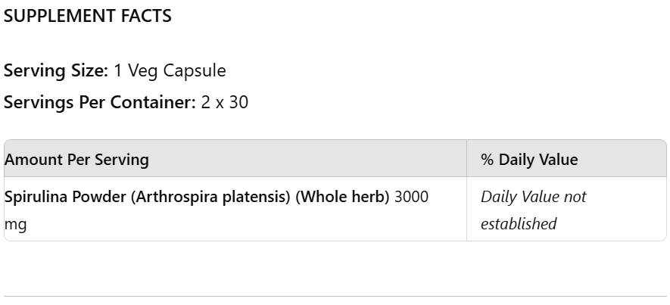670x305 pixels.
Task: Click the 'Spirulina Powder' ingredient name
Action: click(x=66, y=197)
